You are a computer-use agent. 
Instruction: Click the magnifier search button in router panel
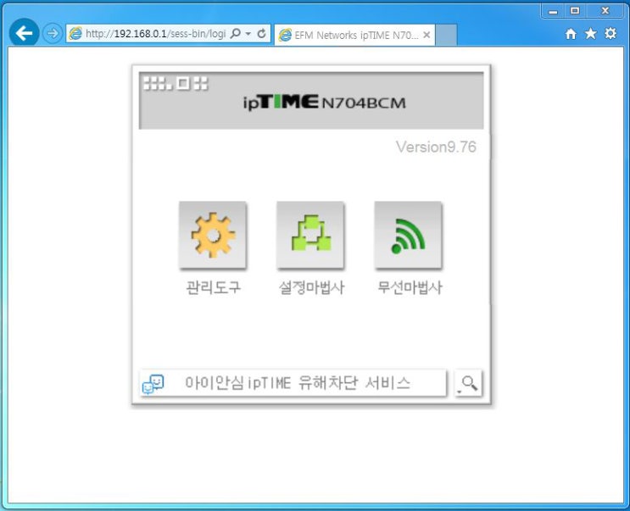469,383
